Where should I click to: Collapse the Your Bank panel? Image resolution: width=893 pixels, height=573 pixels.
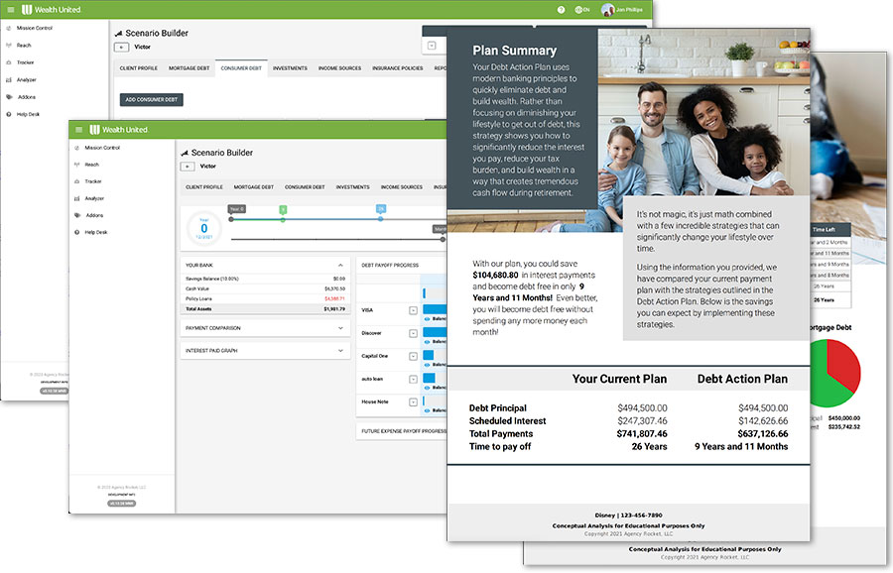coord(340,265)
